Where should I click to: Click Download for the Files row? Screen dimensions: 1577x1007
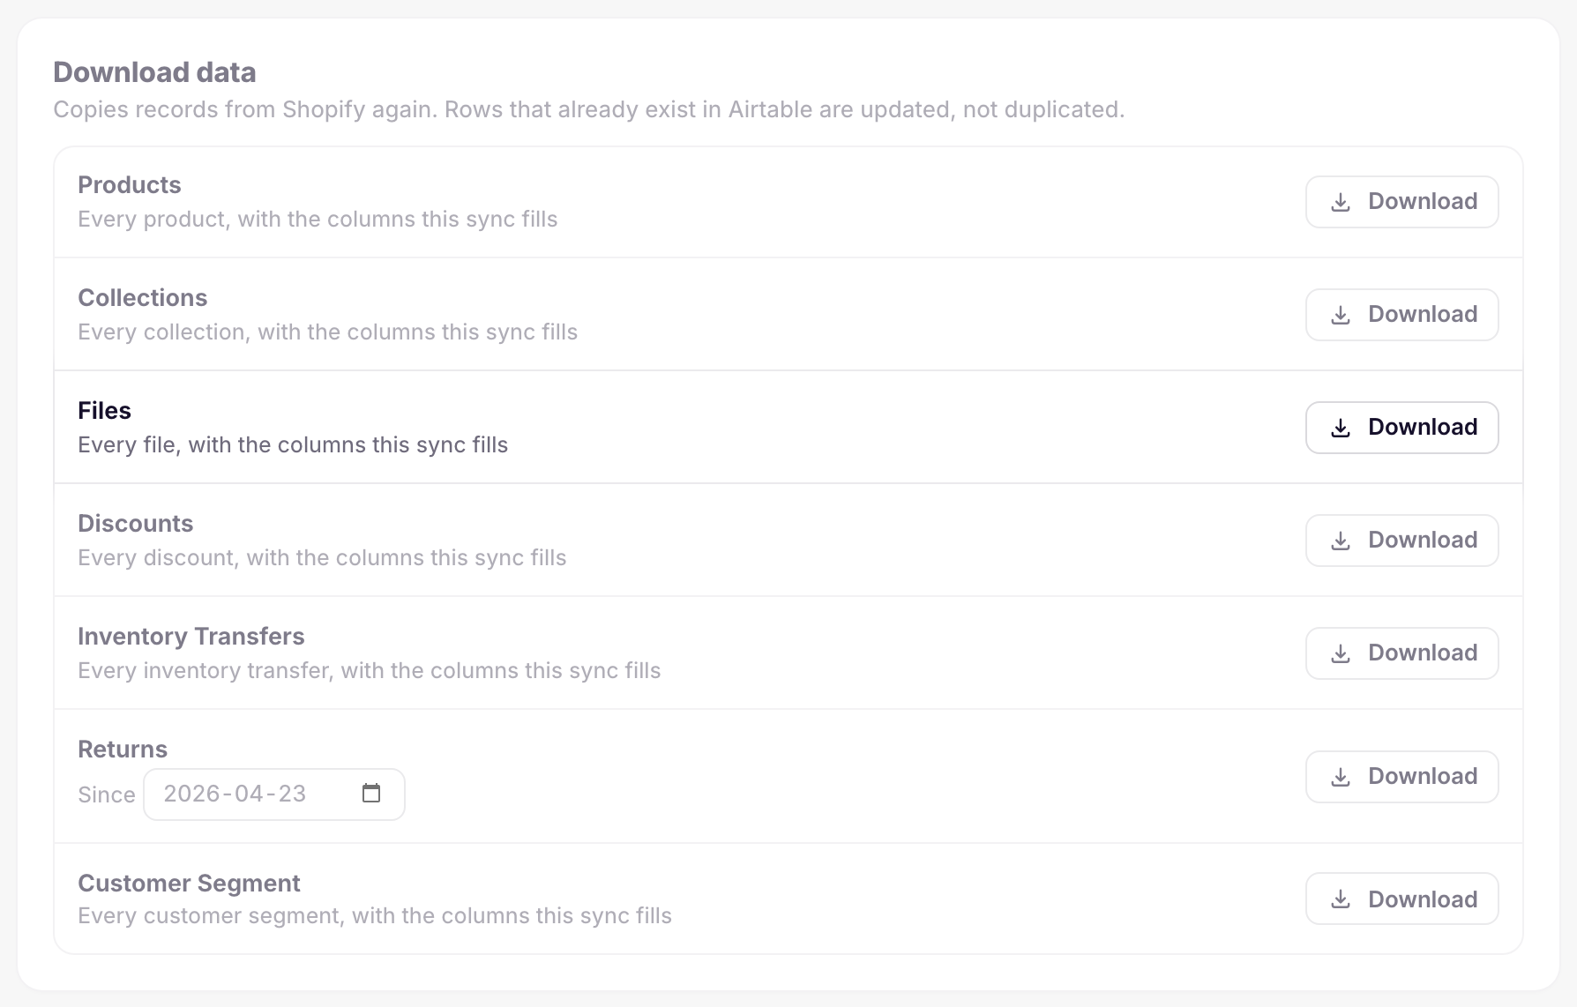(1401, 428)
